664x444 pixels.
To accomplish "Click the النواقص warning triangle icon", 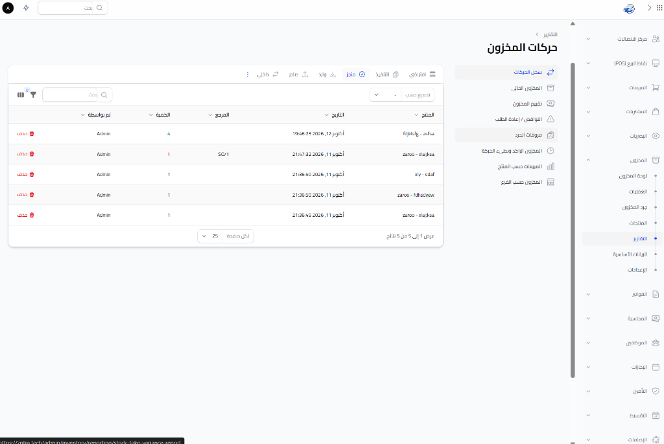I will click(x=551, y=119).
